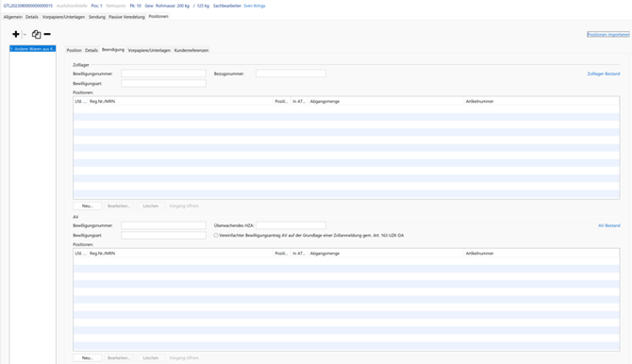632x364 pixels.
Task: Focus Zolllager Bewilligungsnummer input field
Action: click(x=163, y=74)
